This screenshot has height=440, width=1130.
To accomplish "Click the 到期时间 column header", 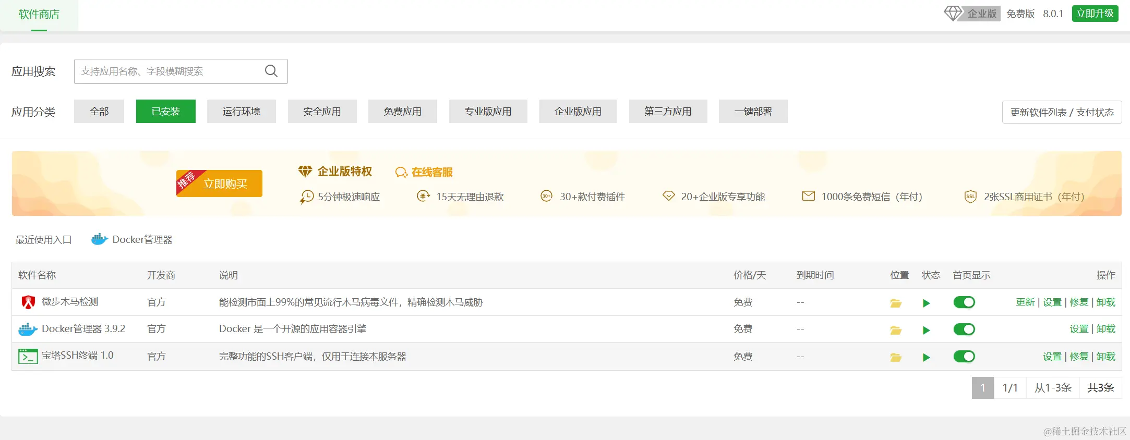I will point(815,275).
